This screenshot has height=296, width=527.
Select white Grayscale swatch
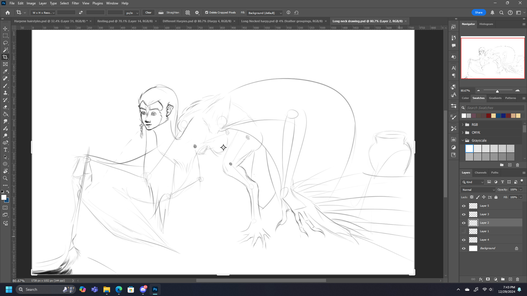[x=469, y=149]
